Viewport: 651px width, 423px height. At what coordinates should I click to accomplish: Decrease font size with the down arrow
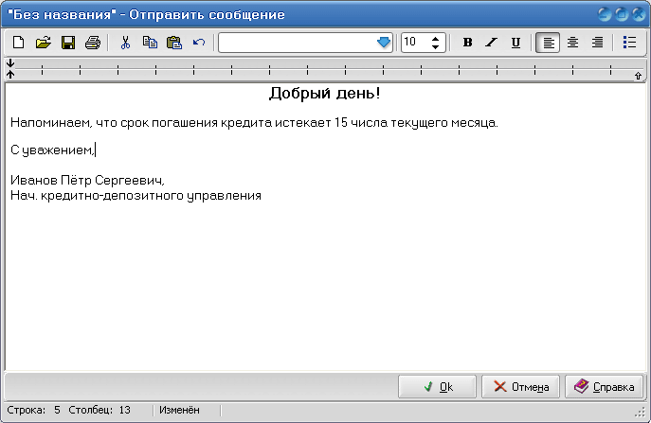pyautogui.click(x=435, y=47)
